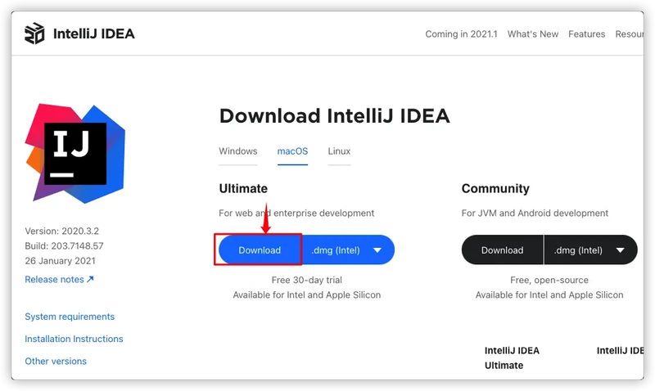Screen dimensions: 655x391
Task: Browse Other versions
Action: (56, 361)
